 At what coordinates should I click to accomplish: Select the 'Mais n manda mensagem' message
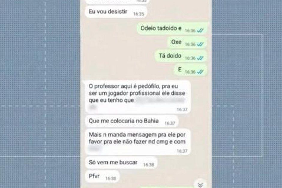[138, 142]
